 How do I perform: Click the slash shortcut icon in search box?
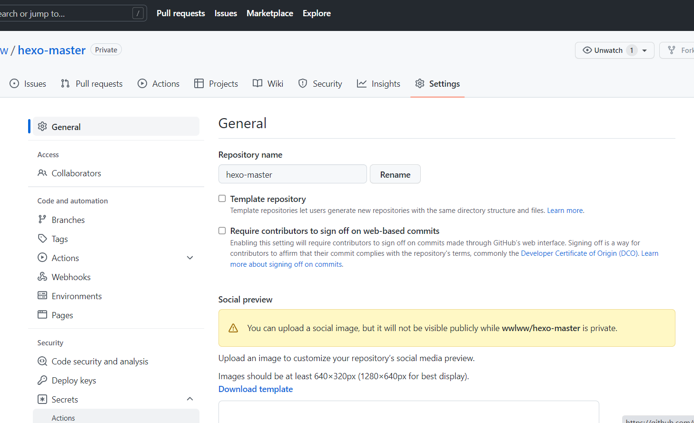[138, 13]
